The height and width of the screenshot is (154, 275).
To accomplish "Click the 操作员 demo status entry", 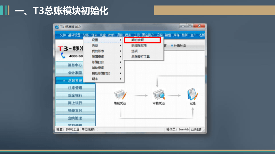I will [x=177, y=129].
